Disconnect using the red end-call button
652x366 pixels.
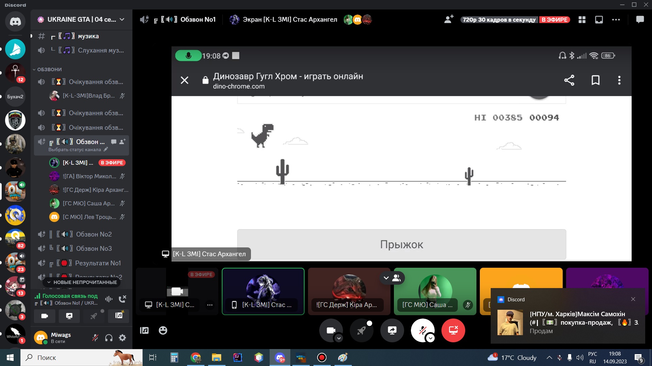(x=453, y=330)
